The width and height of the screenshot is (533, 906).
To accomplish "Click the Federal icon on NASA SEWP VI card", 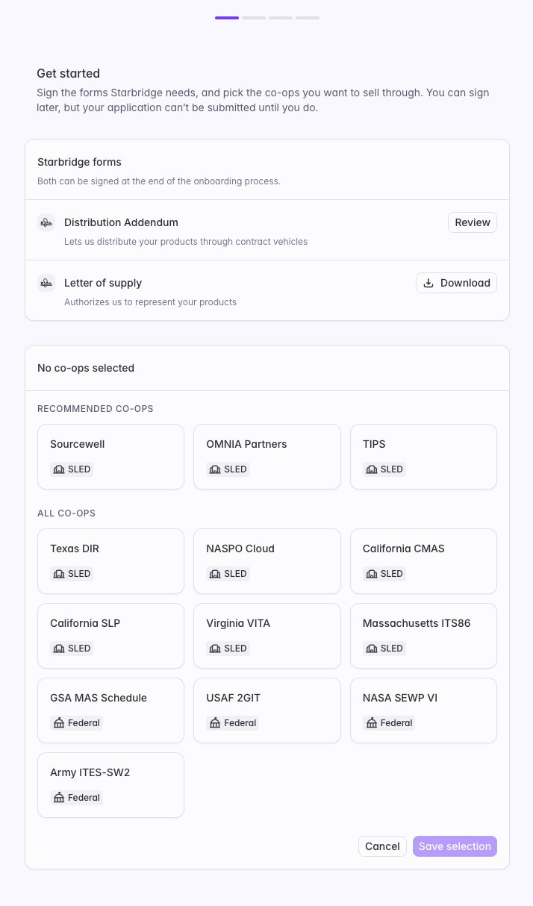I will [x=372, y=723].
